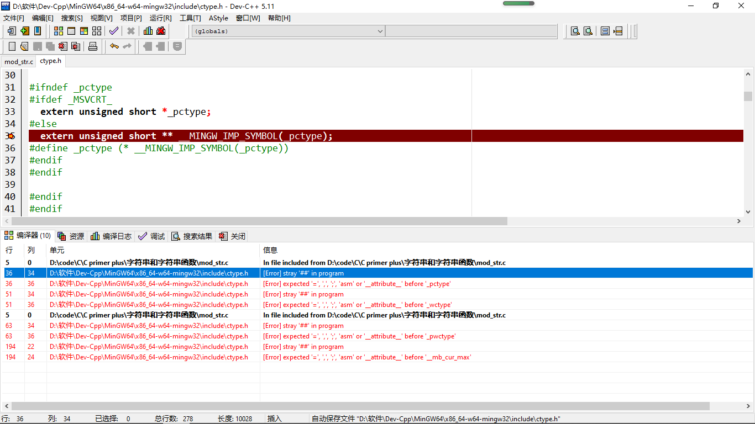Click the Close file icon
Image resolution: width=755 pixels, height=424 pixels.
point(63,46)
